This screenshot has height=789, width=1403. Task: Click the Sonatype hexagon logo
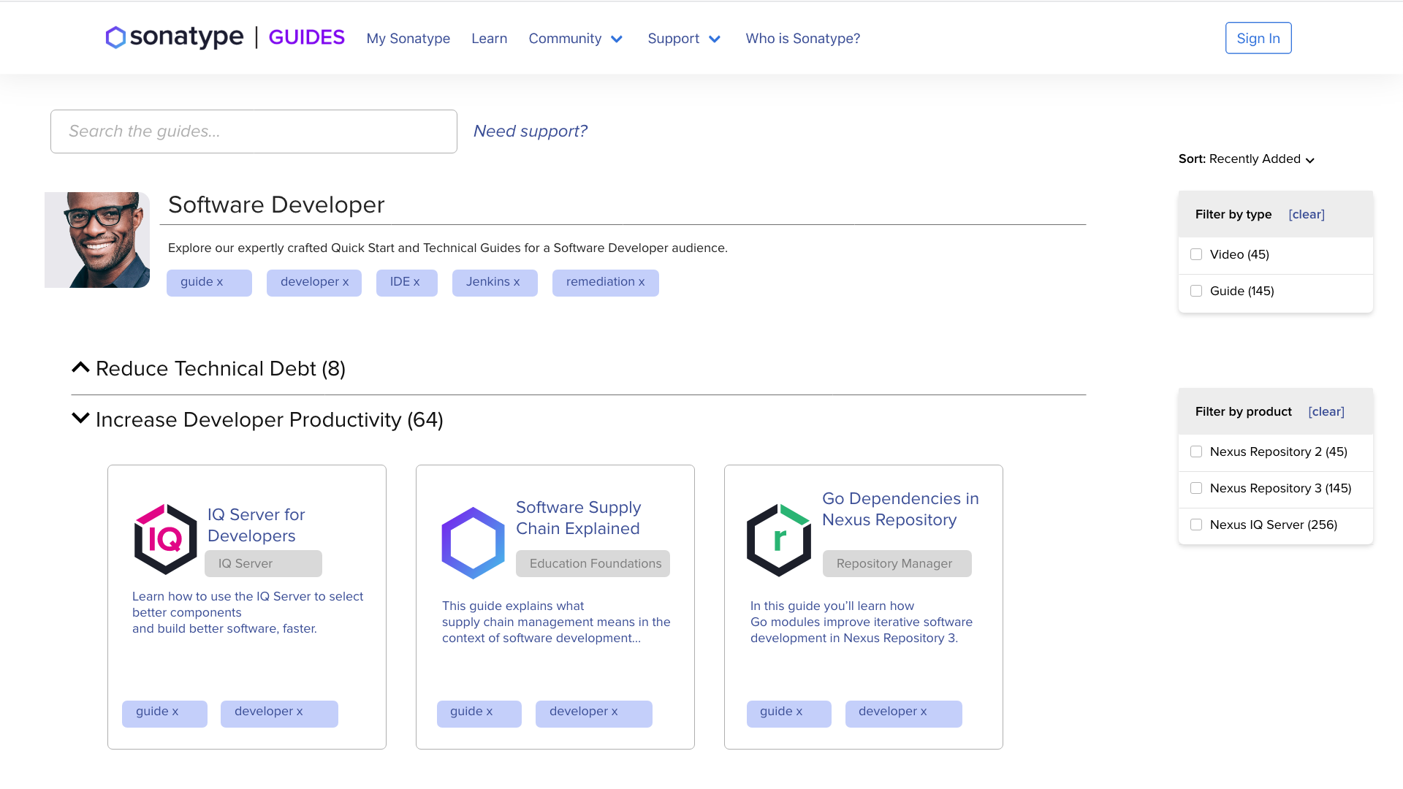115,38
